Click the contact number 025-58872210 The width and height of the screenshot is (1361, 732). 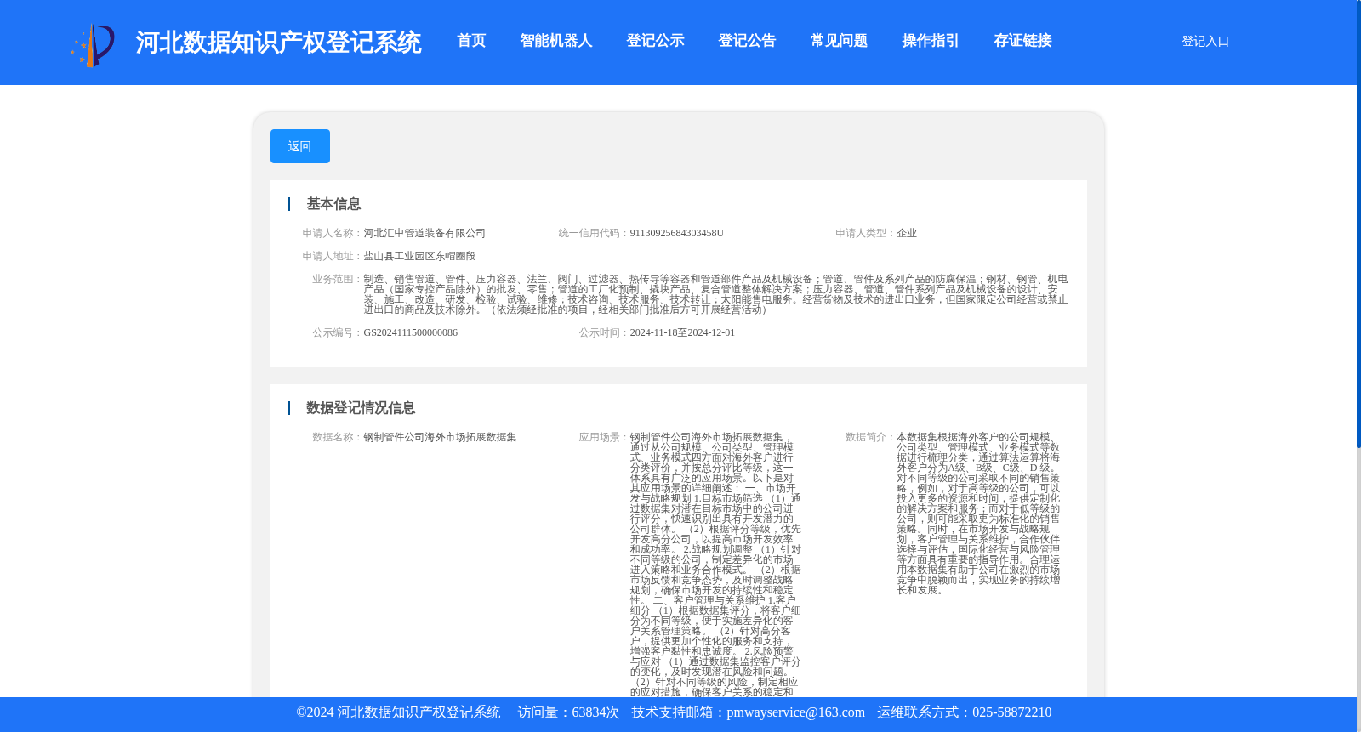pyautogui.click(x=1012, y=712)
